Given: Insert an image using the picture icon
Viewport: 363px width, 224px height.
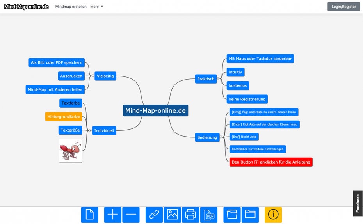Looking at the screenshot, I should tap(172, 215).
